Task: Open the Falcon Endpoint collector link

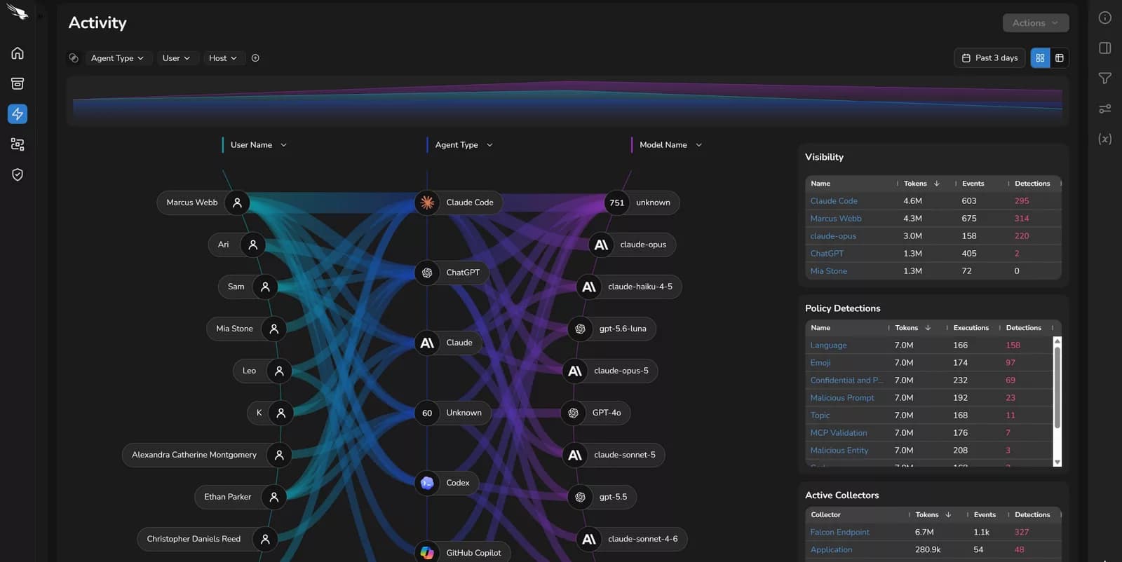Action: point(839,533)
